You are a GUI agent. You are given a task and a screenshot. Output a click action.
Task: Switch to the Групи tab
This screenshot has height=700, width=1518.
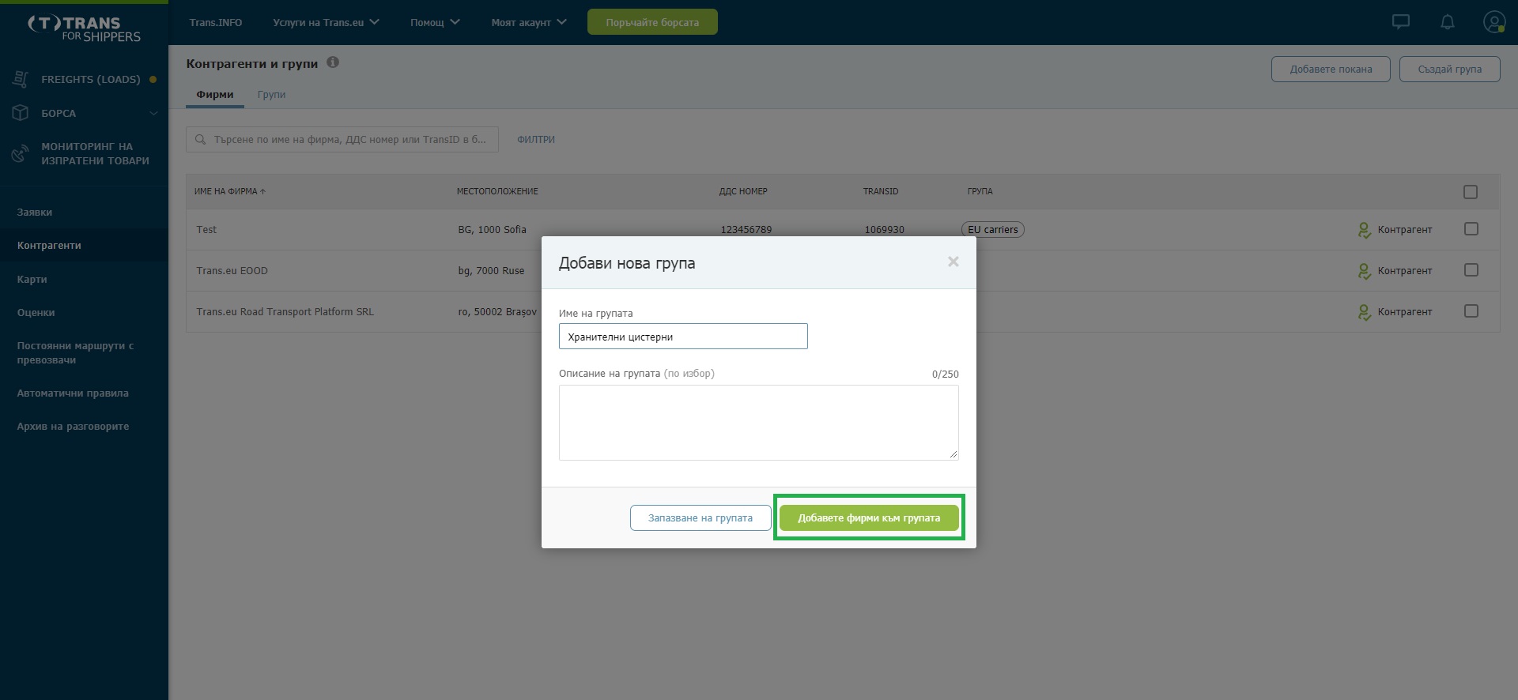pos(271,95)
